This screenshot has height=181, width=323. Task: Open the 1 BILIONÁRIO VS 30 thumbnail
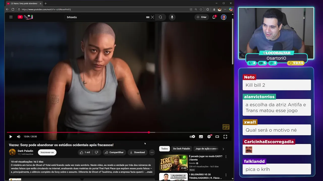pyautogui.click(x=173, y=177)
